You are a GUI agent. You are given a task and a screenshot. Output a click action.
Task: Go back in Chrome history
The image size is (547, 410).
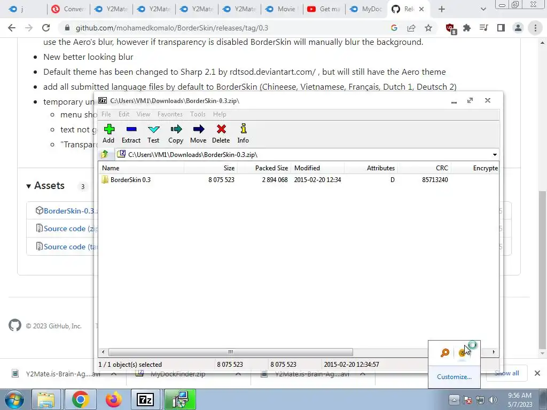point(12,28)
